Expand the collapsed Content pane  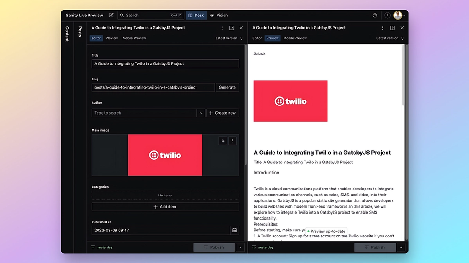point(67,34)
